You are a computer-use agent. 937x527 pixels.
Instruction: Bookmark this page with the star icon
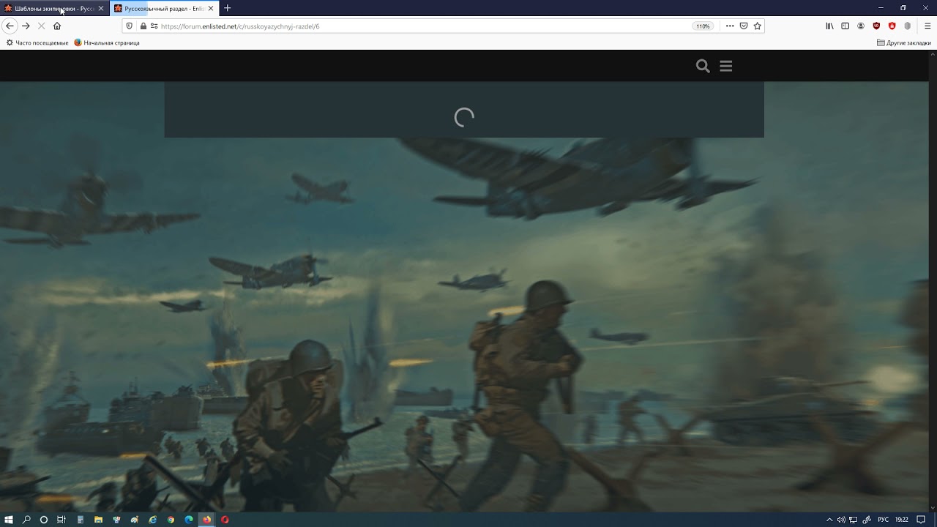[x=758, y=26]
